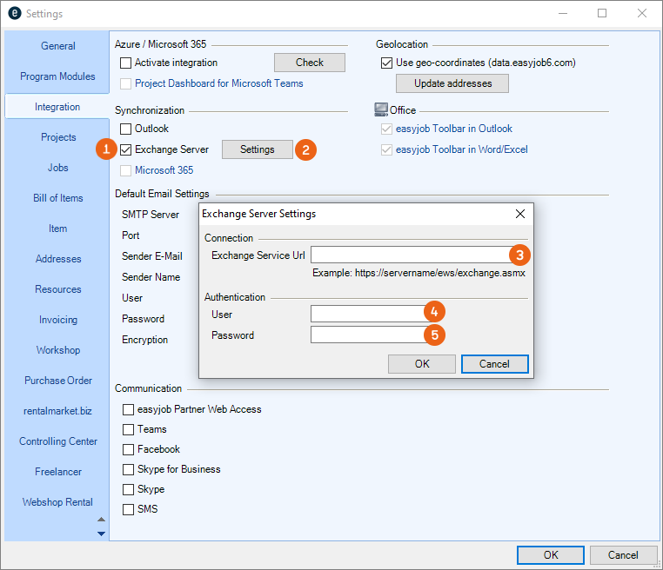Enable Outlook synchronization checkbox
This screenshot has width=663, height=570.
click(126, 129)
